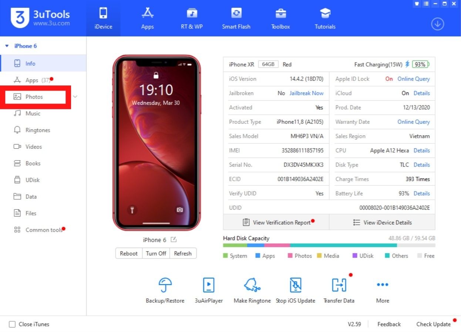
Task: Click View Verification Report button
Action: coord(276,222)
